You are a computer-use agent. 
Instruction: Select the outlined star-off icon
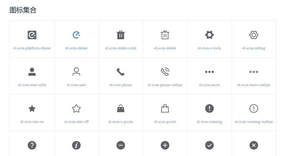click(76, 108)
